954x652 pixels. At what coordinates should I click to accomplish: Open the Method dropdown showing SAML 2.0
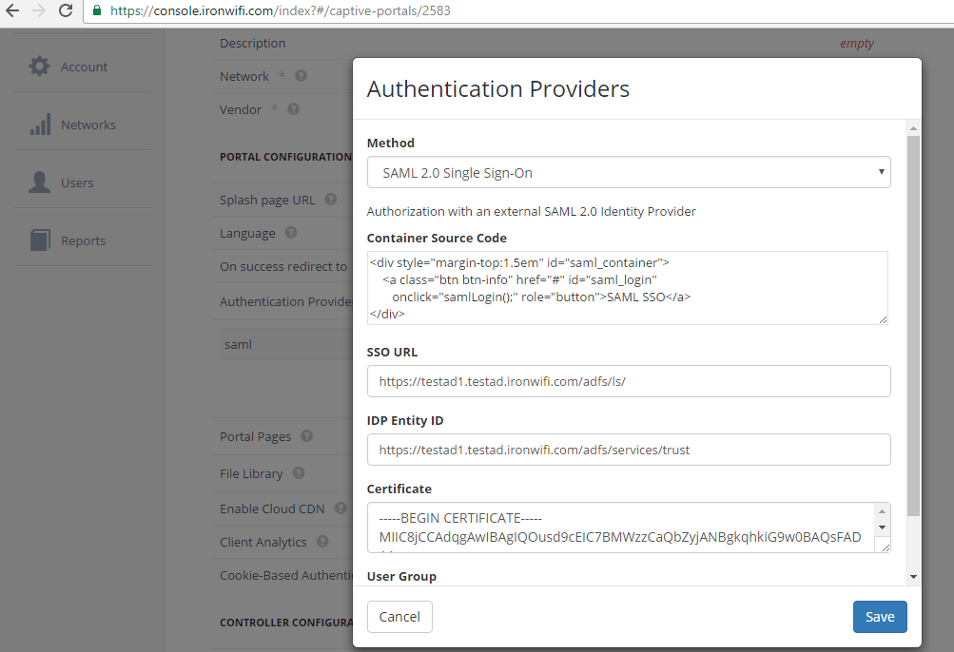point(629,173)
